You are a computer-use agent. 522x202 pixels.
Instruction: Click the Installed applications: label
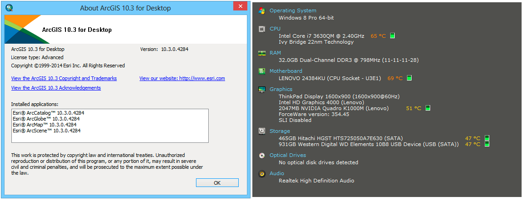click(x=35, y=104)
